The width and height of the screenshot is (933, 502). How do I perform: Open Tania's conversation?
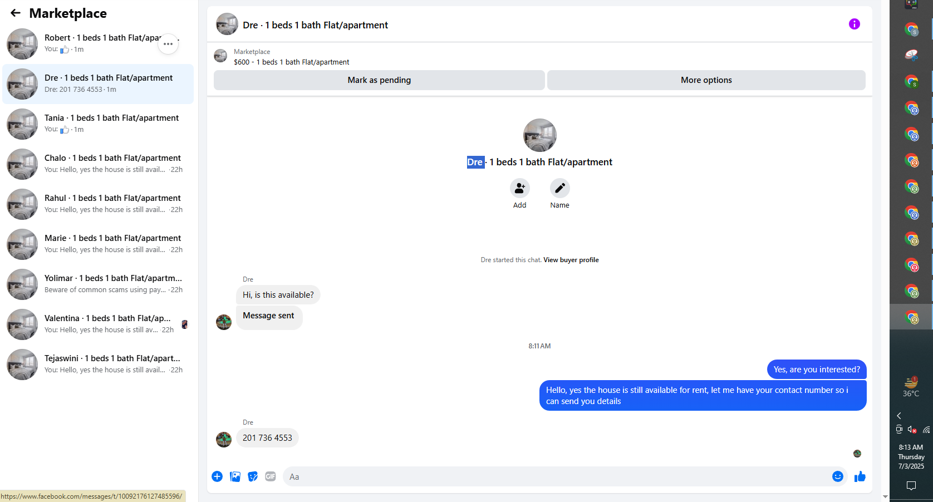coord(98,124)
